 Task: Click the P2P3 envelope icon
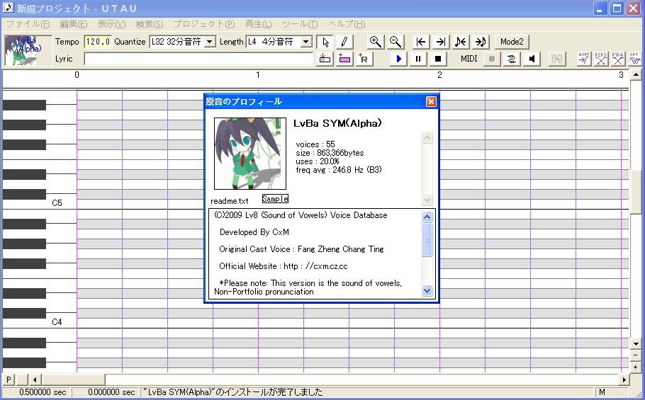pos(600,59)
